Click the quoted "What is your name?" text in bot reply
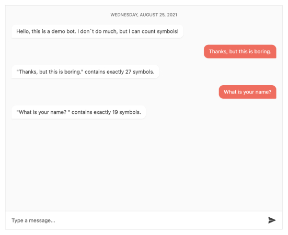 coord(43,112)
